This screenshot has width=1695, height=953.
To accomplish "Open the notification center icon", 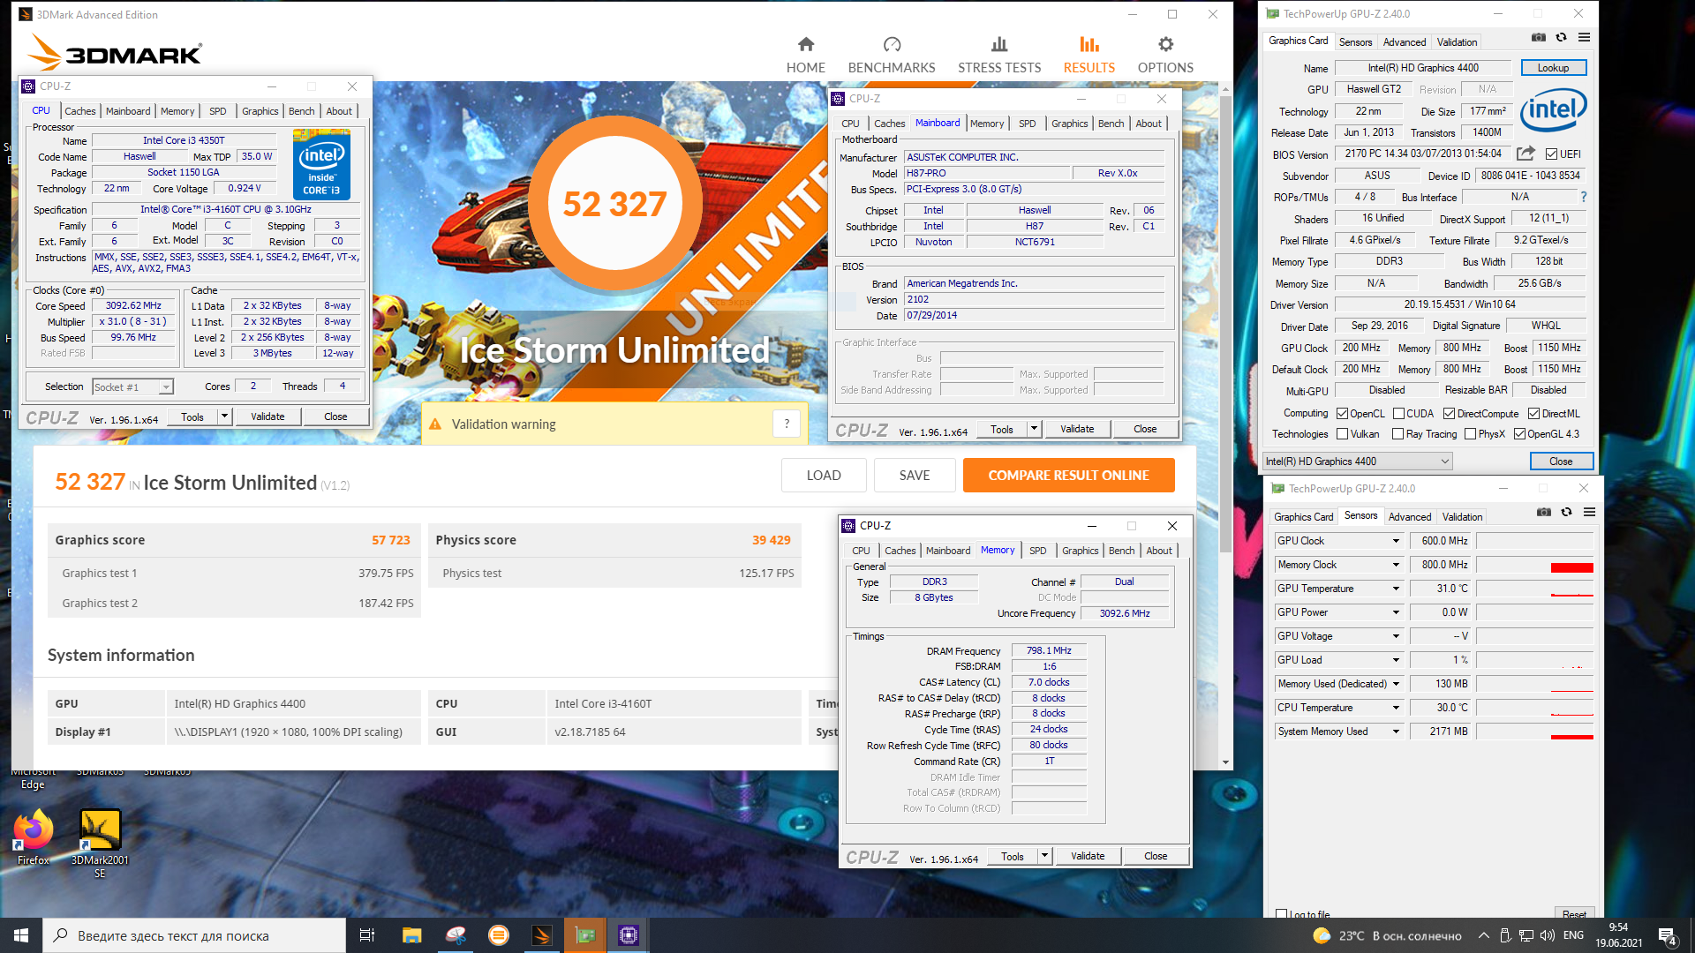I will pos(1667,935).
